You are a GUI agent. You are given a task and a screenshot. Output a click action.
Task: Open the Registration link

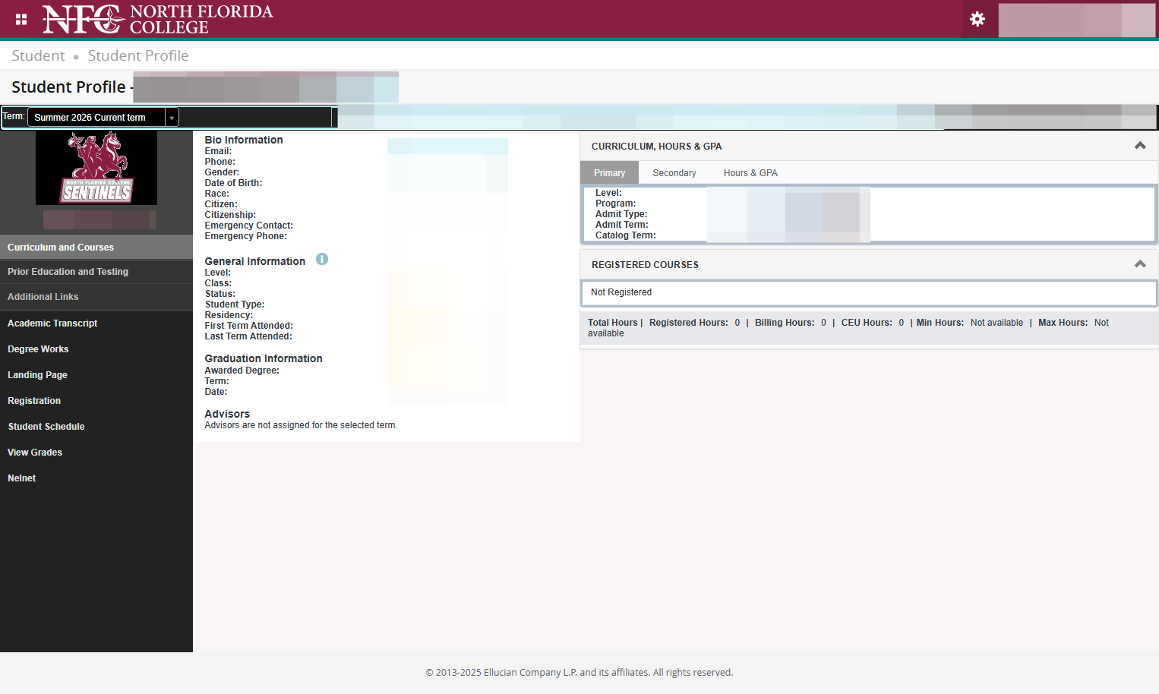click(34, 401)
